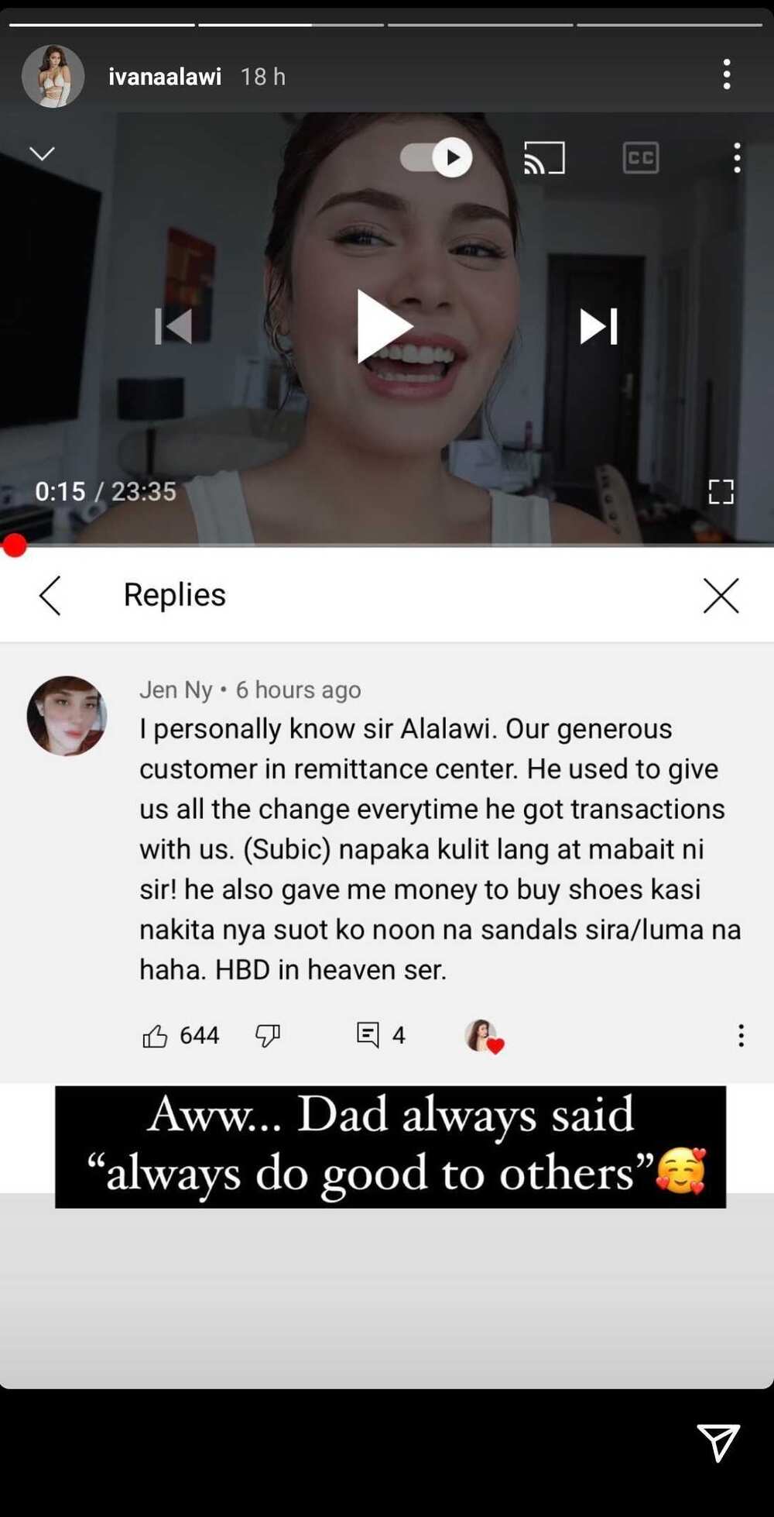The width and height of the screenshot is (774, 1517).
Task: Open video player more options menu
Action: (x=737, y=158)
